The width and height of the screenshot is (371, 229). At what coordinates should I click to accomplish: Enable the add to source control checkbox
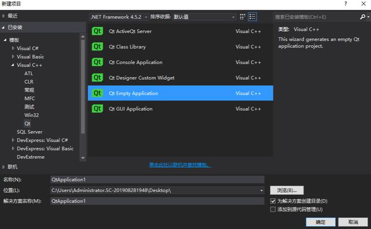click(x=273, y=209)
